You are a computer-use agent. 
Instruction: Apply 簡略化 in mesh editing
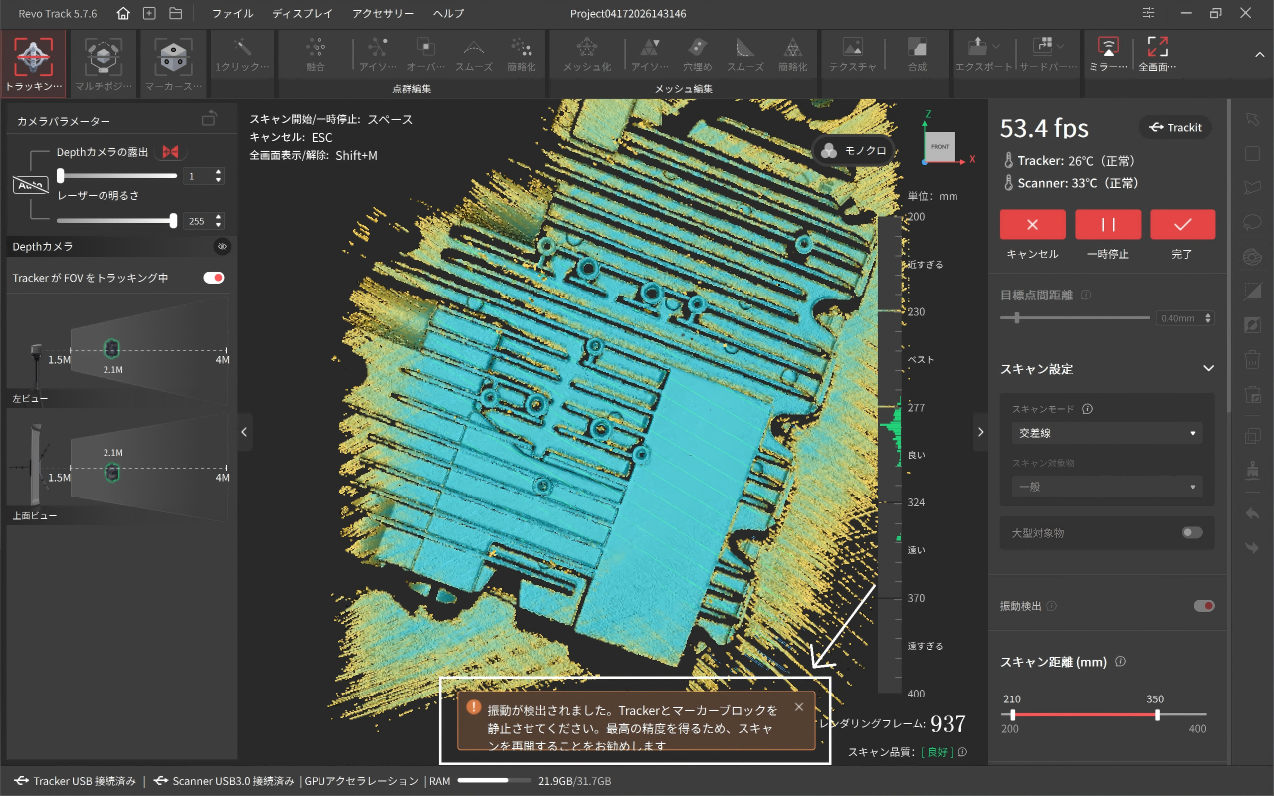coord(792,55)
